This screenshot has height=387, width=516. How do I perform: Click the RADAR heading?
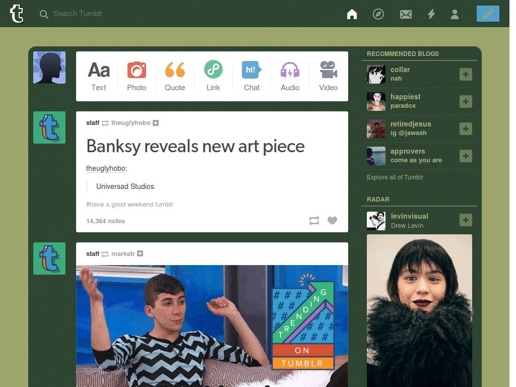378,200
